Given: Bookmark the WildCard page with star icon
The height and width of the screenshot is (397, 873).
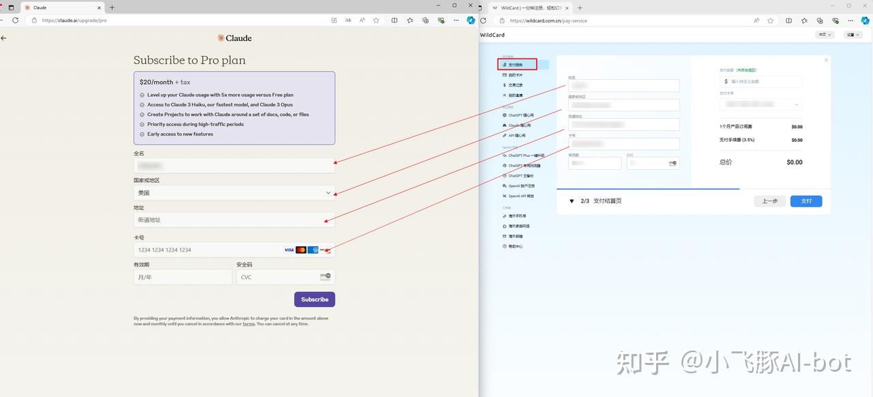Looking at the screenshot, I should [771, 20].
